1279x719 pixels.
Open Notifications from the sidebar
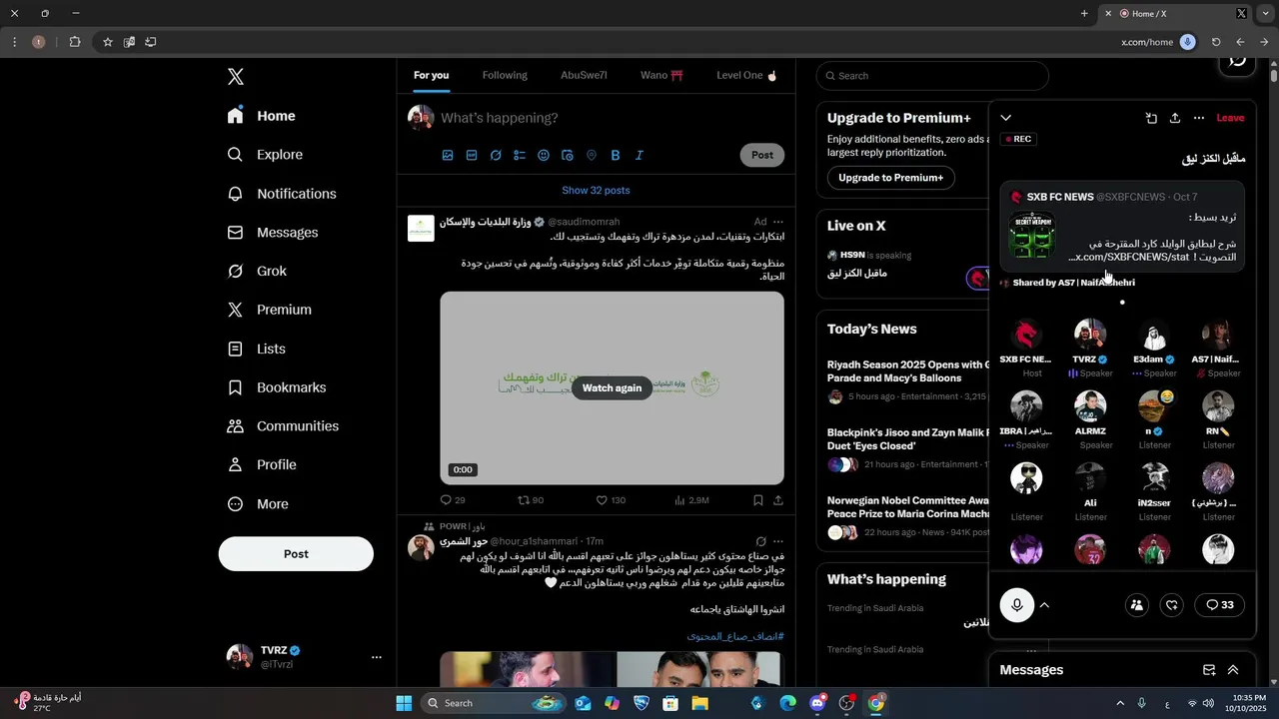pyautogui.click(x=282, y=194)
